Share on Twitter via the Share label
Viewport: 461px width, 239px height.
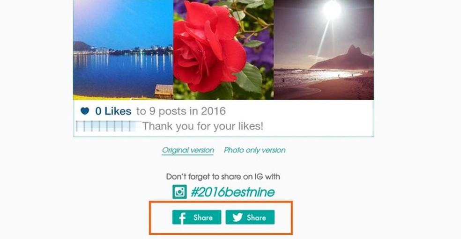pyautogui.click(x=256, y=217)
